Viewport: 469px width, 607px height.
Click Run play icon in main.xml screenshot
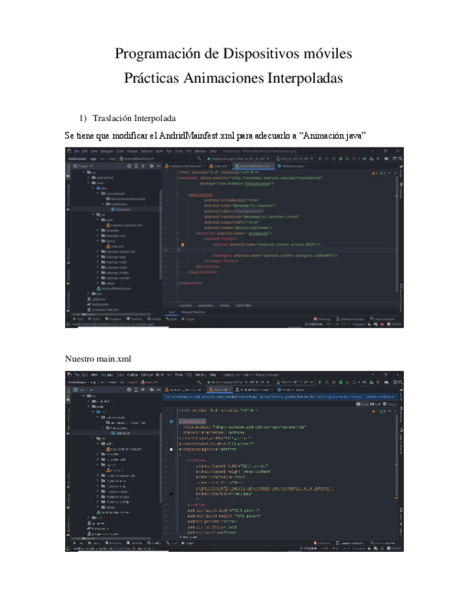pos(320,382)
